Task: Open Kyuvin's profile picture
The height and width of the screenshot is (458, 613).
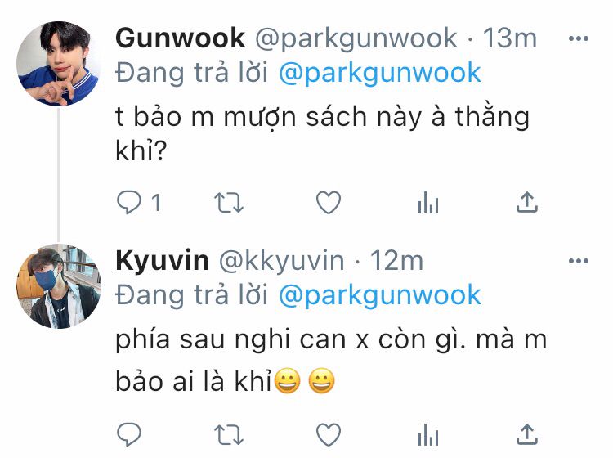Action: click(x=59, y=286)
